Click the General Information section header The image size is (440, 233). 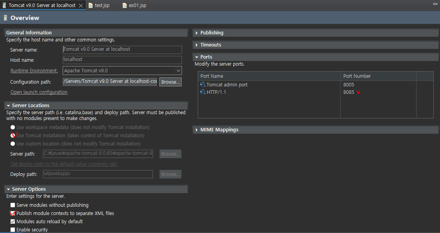click(x=96, y=33)
